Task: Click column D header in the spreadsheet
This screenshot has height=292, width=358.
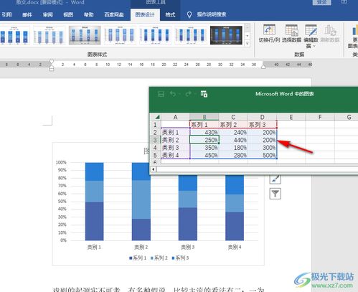Action: 262,117
